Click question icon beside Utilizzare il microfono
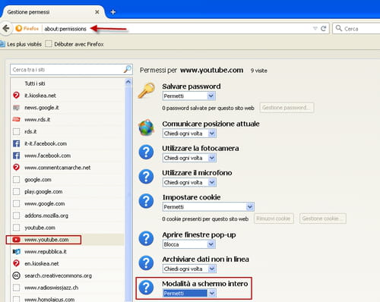 pos(146,177)
